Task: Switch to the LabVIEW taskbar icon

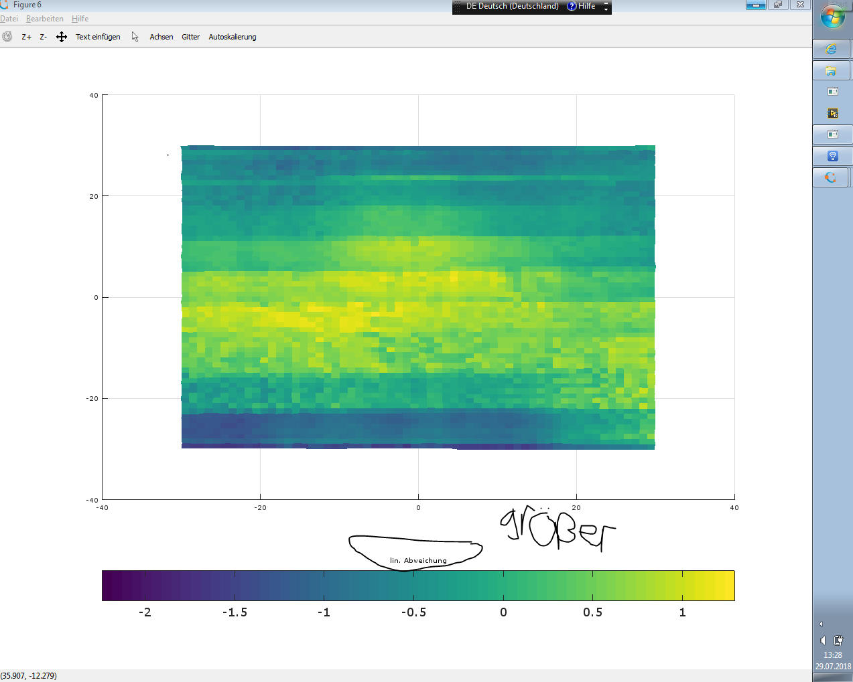Action: pyautogui.click(x=833, y=113)
